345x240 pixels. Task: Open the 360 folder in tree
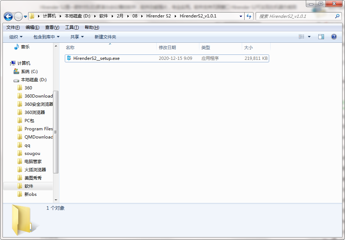point(28,88)
